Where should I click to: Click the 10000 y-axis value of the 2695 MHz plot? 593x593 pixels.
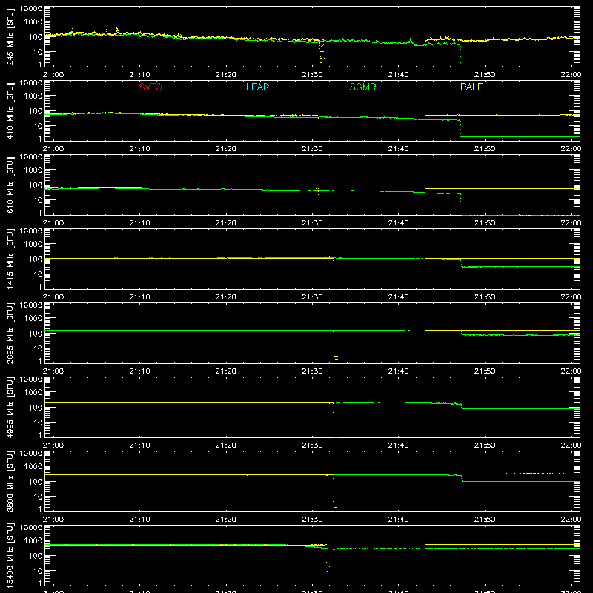coord(31,305)
